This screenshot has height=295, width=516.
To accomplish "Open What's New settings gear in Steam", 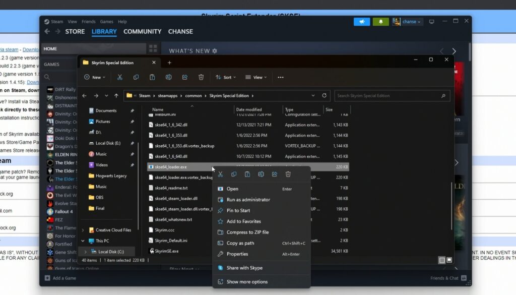I will coord(215,51).
